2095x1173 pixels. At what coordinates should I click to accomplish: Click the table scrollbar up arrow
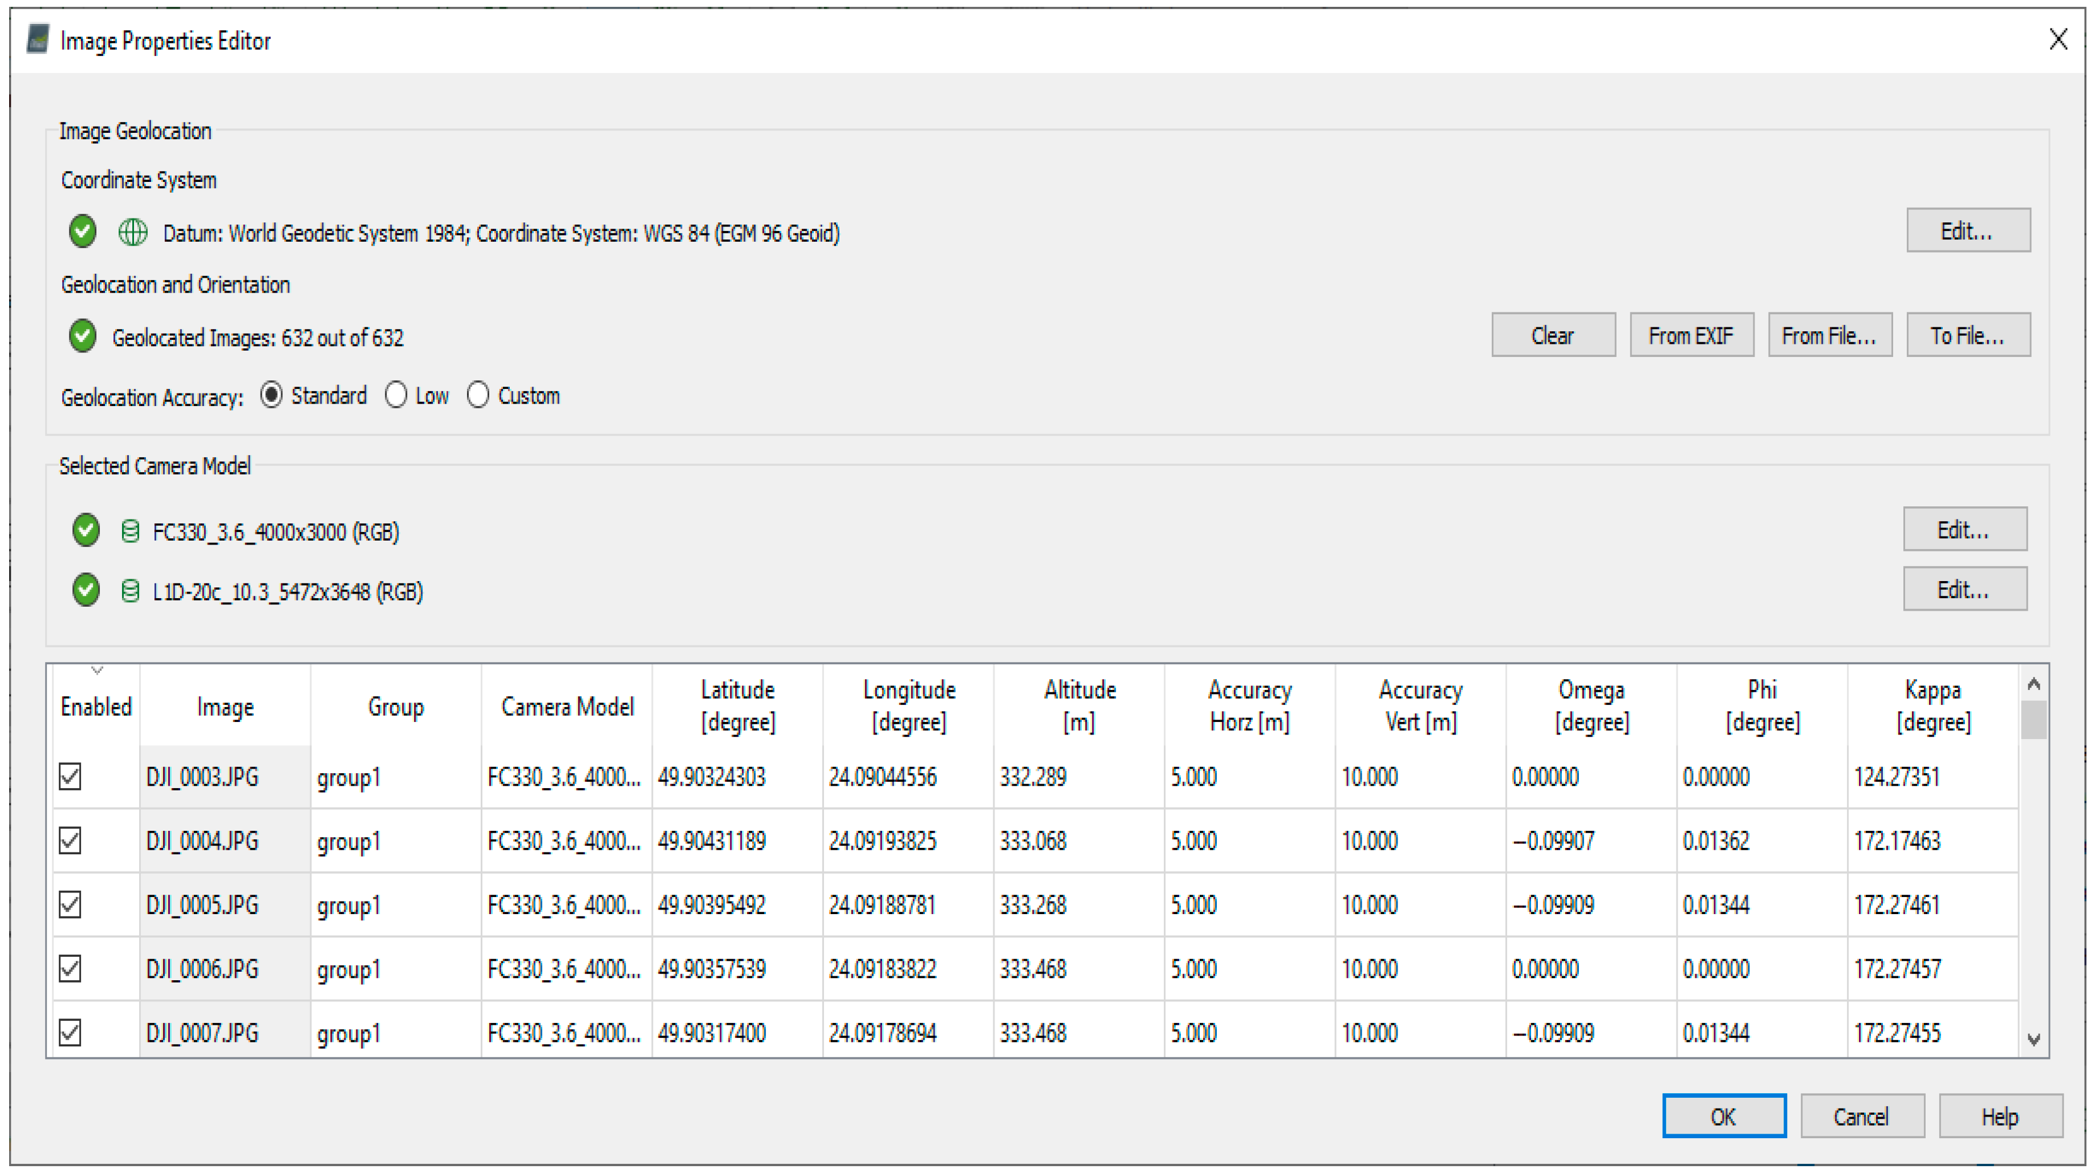pyautogui.click(x=2033, y=684)
